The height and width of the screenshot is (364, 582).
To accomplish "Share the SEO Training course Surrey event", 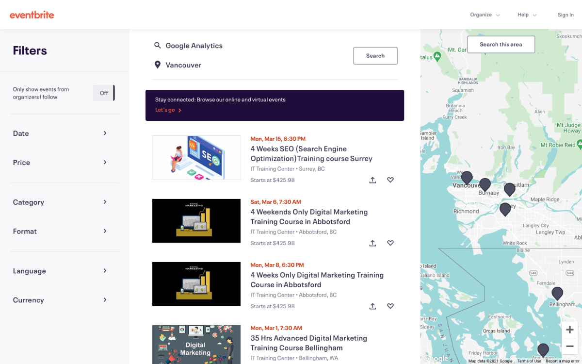I will coord(372,180).
